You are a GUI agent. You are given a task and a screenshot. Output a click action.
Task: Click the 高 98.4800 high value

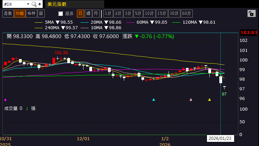[48, 36]
